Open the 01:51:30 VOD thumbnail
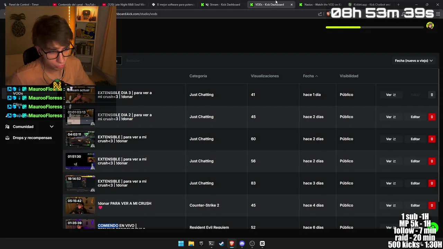Screen dimensions: 443x249 pos(80,161)
